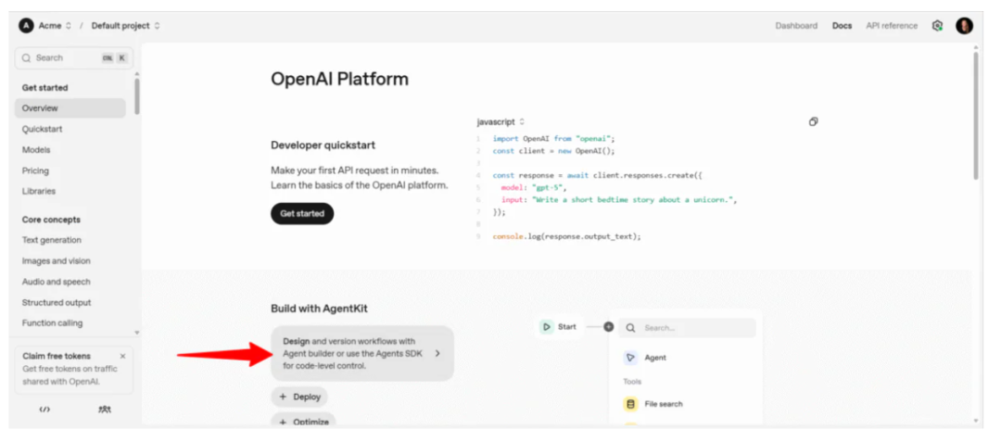
Task: Click the OpenAI Platform heading
Action: pos(339,79)
